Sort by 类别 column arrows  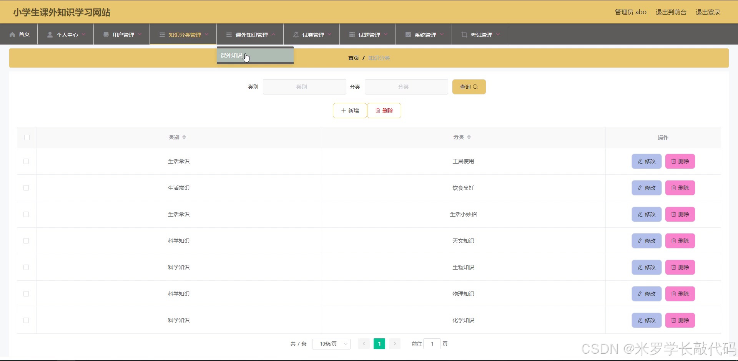pyautogui.click(x=184, y=137)
